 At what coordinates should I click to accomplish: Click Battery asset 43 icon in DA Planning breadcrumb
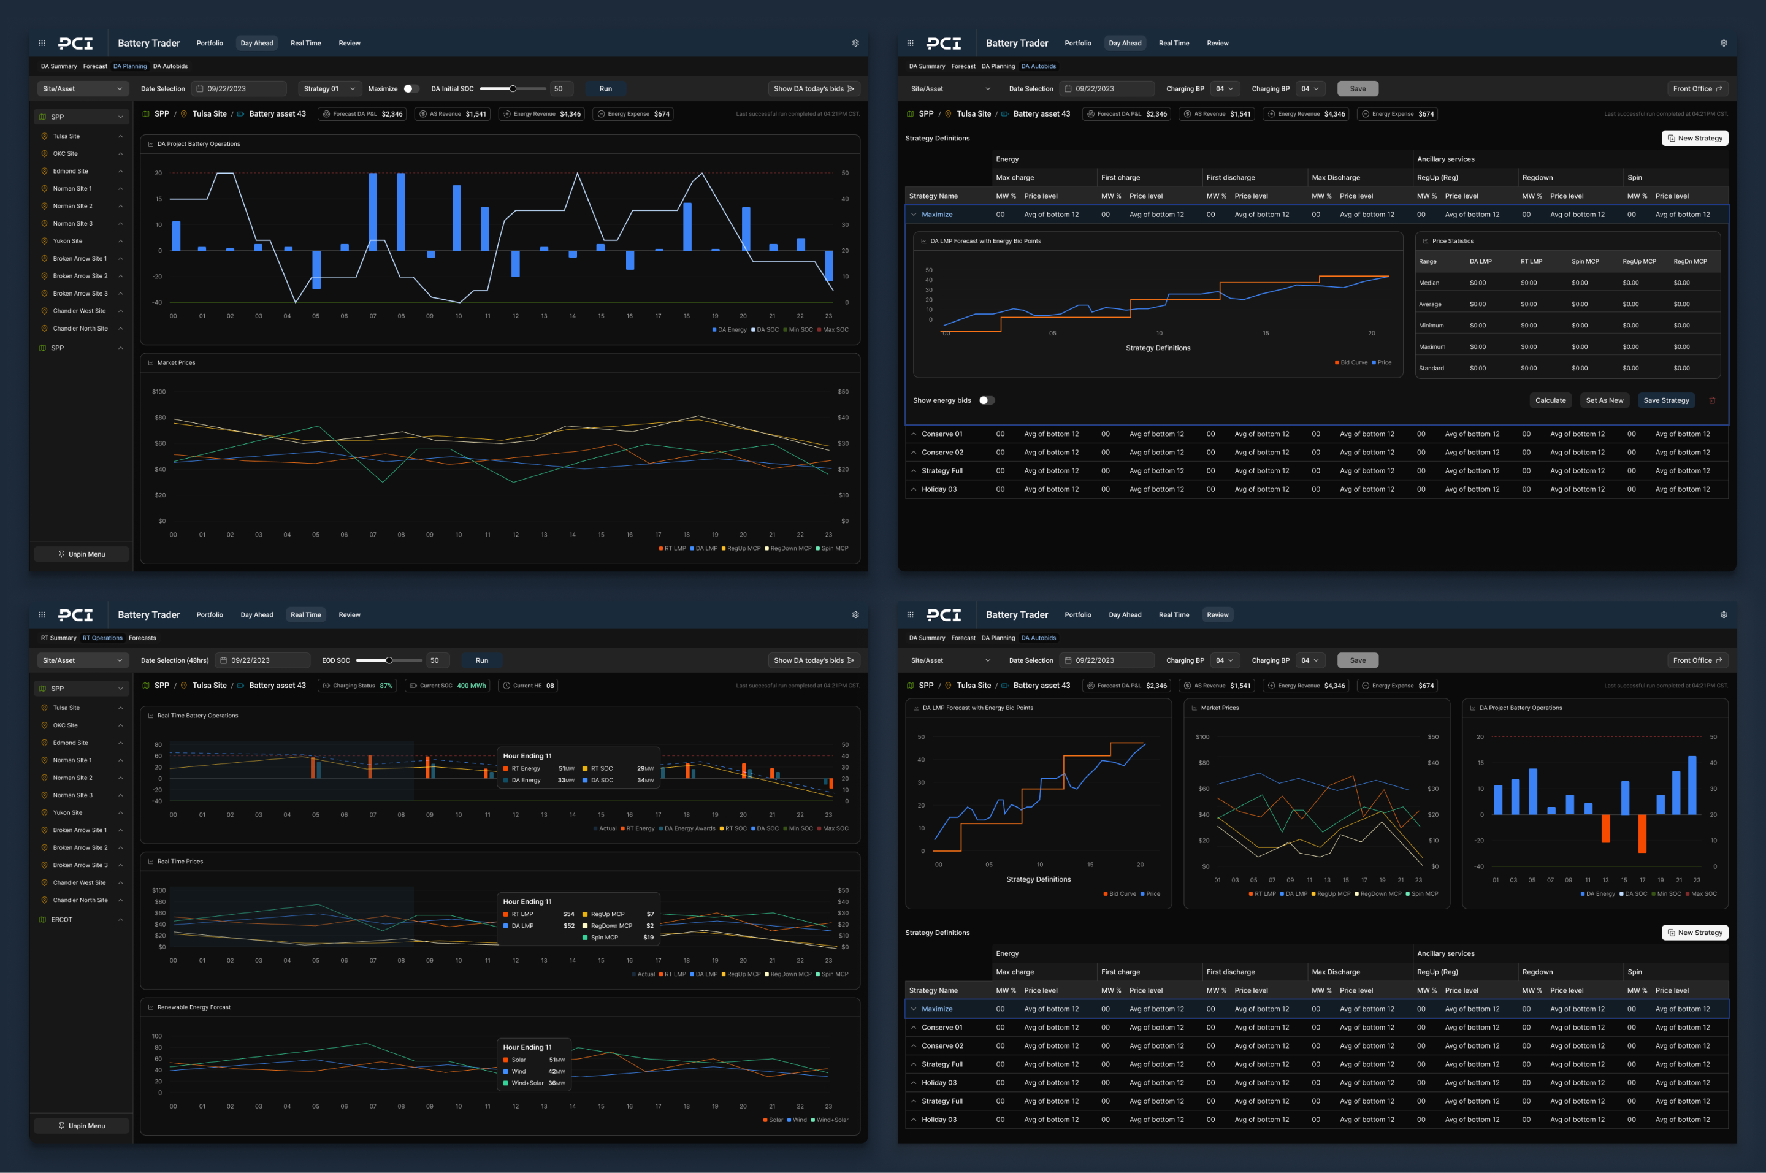pos(241,115)
